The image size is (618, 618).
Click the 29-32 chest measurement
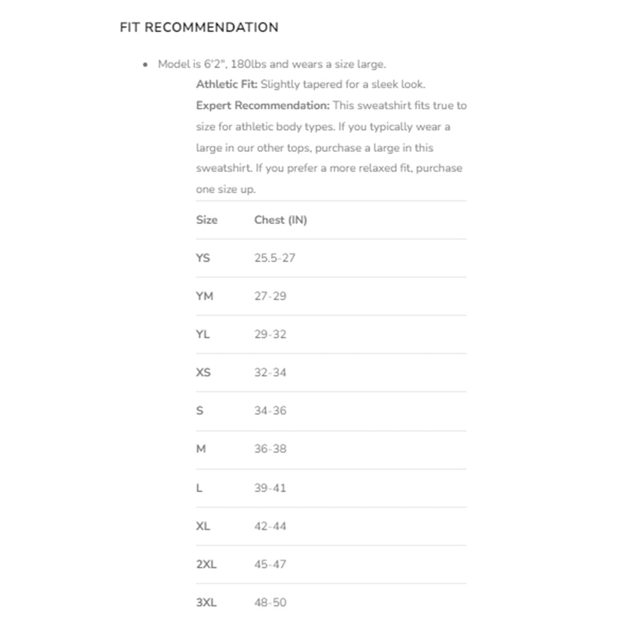point(270,334)
